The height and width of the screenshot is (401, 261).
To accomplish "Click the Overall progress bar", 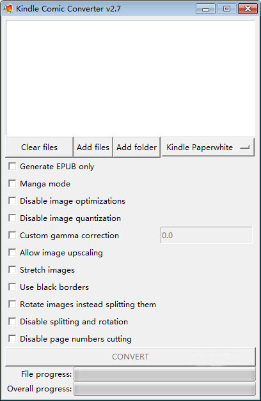I will (x=164, y=389).
